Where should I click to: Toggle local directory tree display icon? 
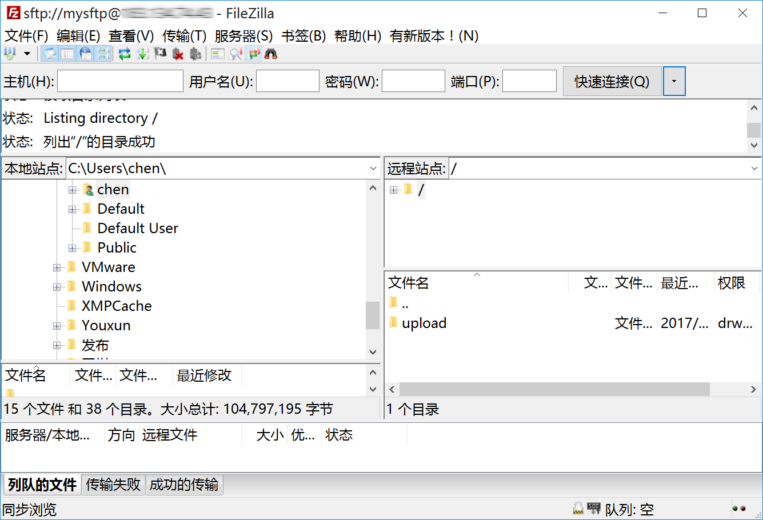click(67, 54)
